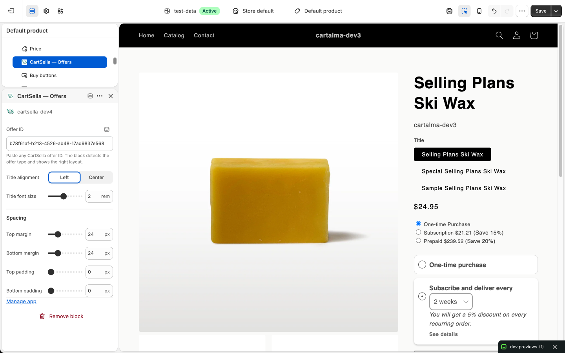Click the Remove block button
565x353 pixels.
pyautogui.click(x=61, y=316)
